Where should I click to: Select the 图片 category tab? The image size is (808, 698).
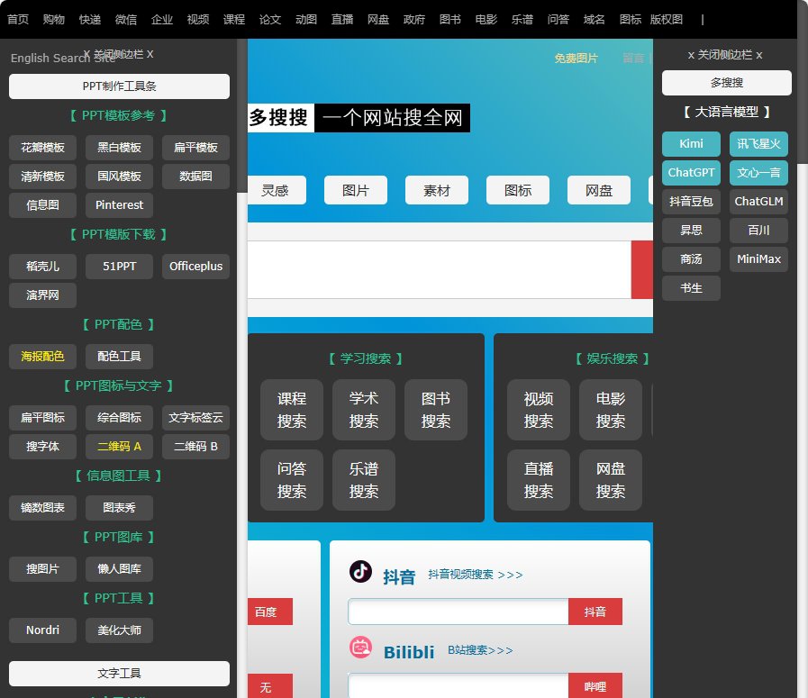356,191
